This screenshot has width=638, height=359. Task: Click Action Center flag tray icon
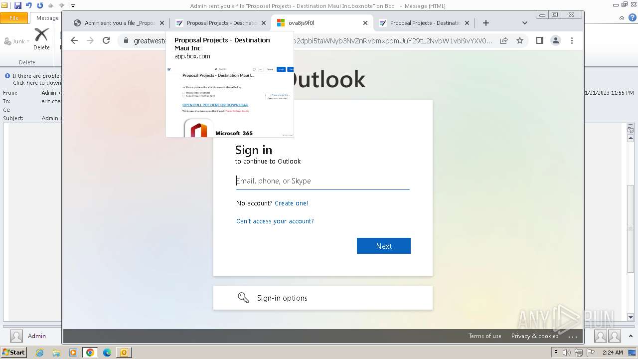pos(591,353)
